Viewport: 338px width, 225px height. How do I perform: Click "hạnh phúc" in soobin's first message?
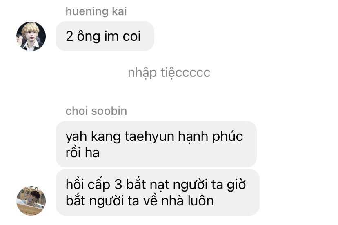click(210, 137)
